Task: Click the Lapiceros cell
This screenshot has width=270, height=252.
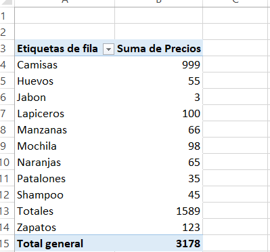Action: [65, 113]
